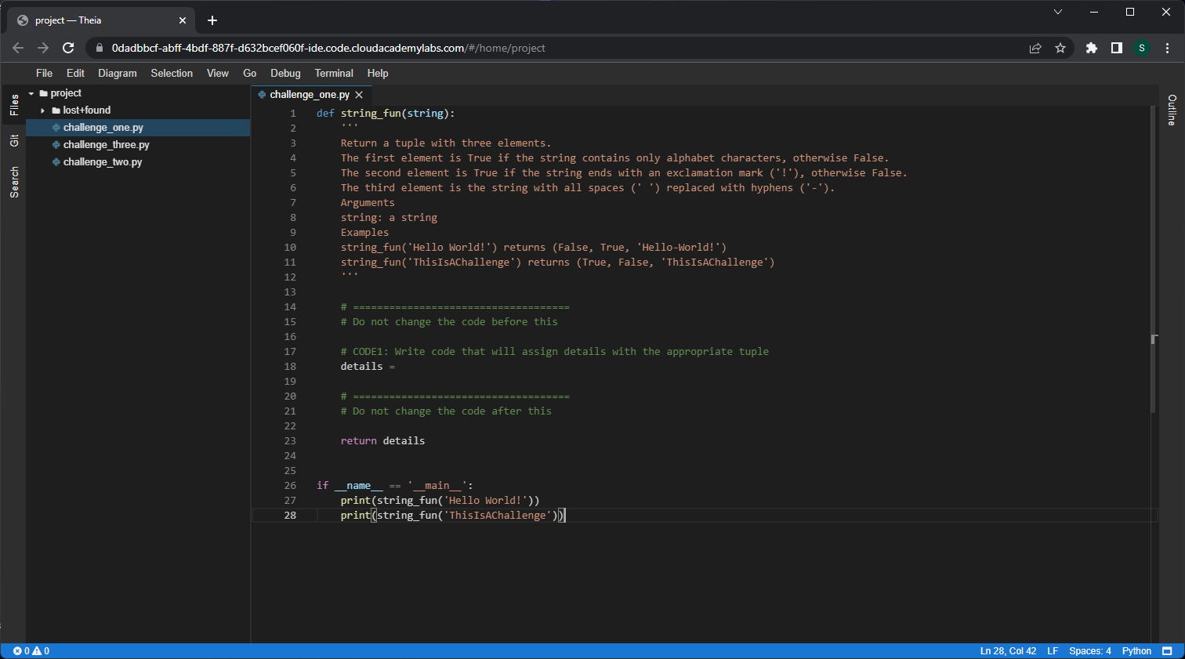Image resolution: width=1185 pixels, height=659 pixels.
Task: Open the Chrome three-dot menu
Action: click(1168, 48)
